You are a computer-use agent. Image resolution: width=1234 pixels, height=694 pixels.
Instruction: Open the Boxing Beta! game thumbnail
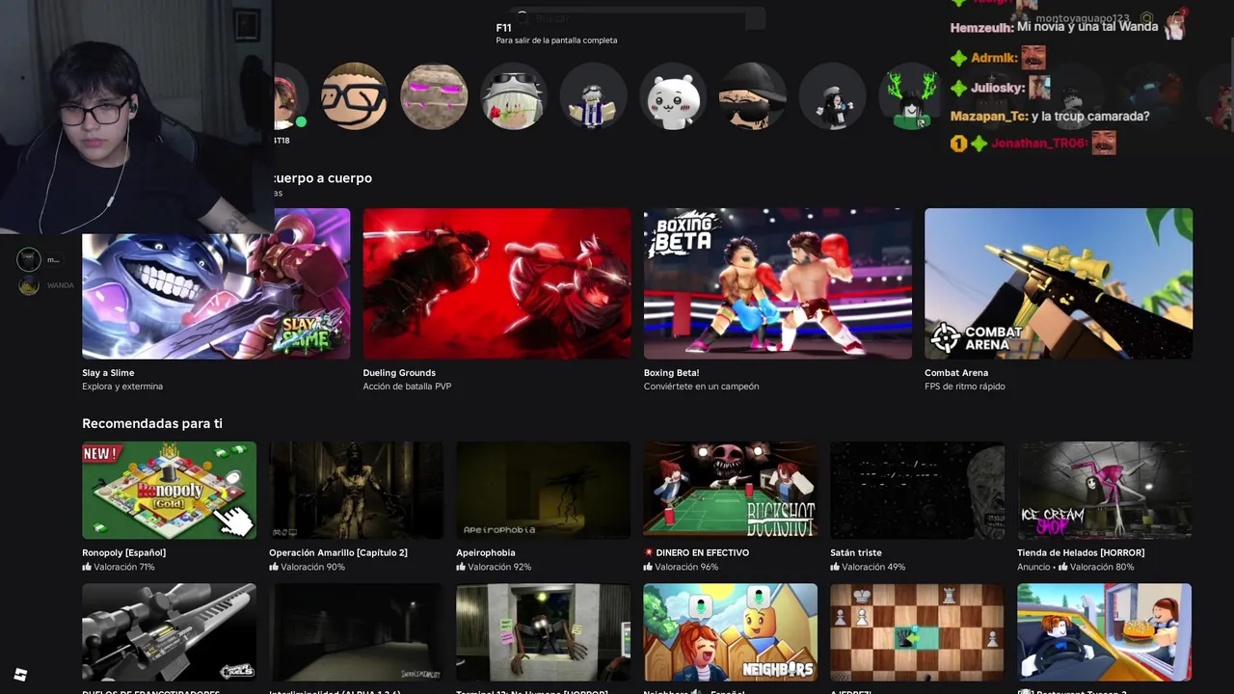pyautogui.click(x=777, y=283)
